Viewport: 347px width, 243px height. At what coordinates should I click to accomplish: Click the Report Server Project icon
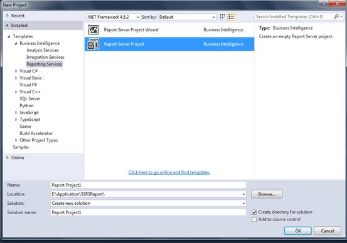point(93,44)
